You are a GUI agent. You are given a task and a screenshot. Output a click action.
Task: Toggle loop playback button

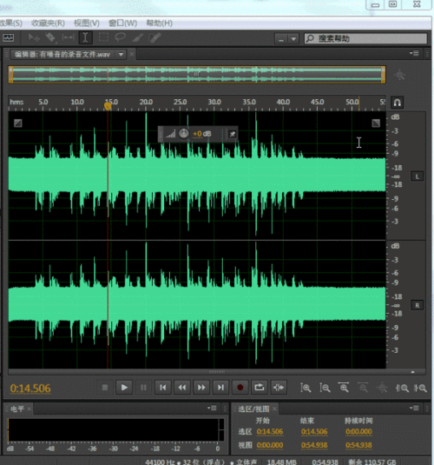pyautogui.click(x=260, y=388)
